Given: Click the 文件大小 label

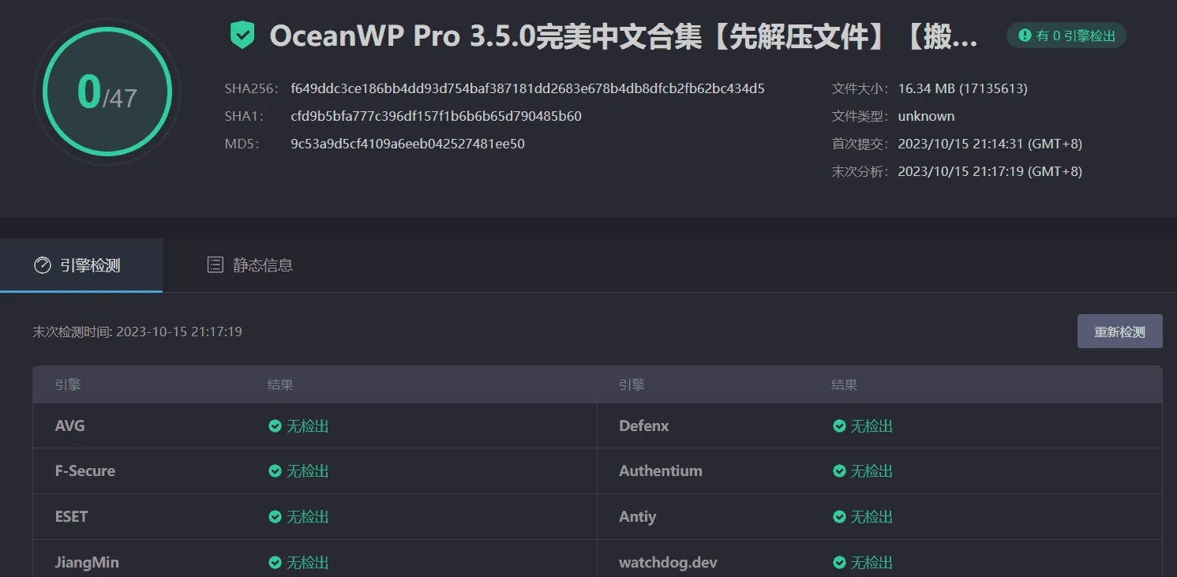Looking at the screenshot, I should 860,88.
